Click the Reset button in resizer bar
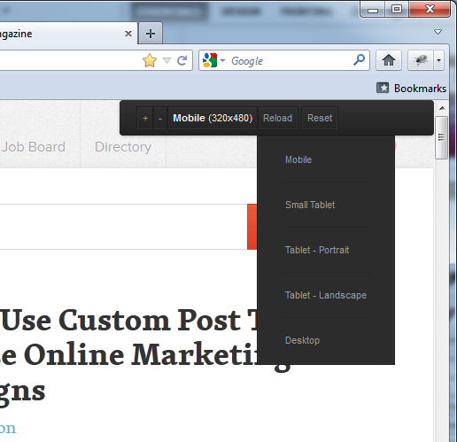Viewport: 457px width, 442px height. coord(320,118)
